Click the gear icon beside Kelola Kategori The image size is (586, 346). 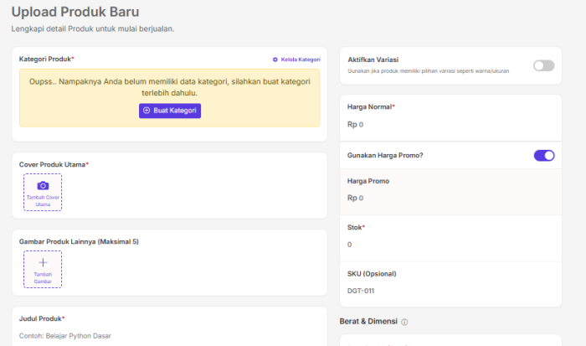pyautogui.click(x=275, y=59)
